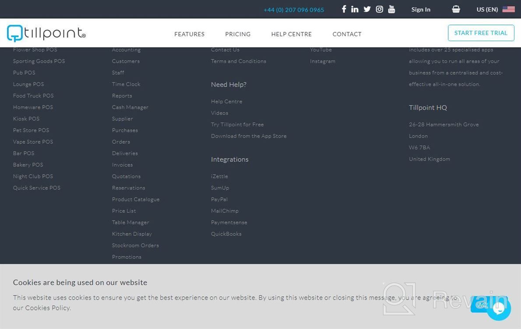Open the Videos footer link
Screen dimensions: 521x329
click(220, 113)
